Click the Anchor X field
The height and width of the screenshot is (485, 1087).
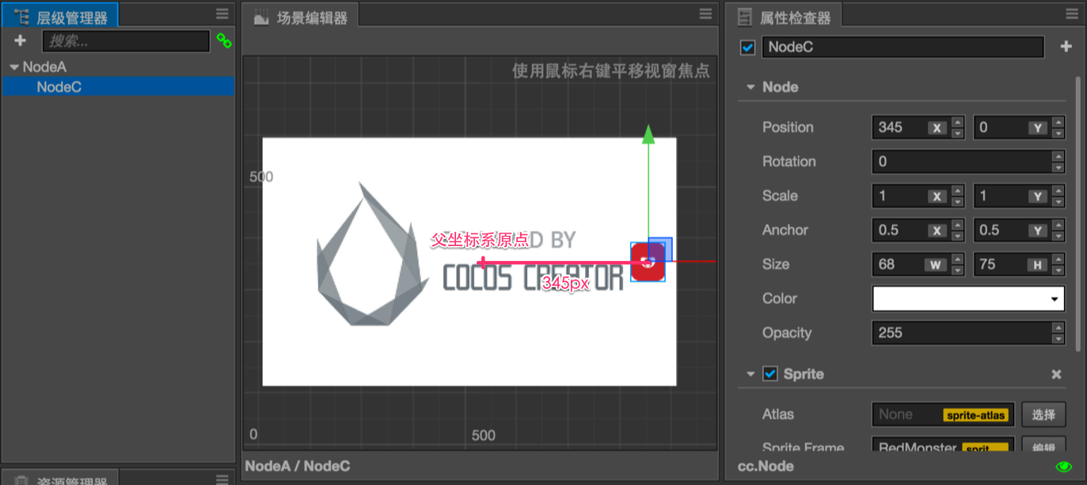[911, 230]
